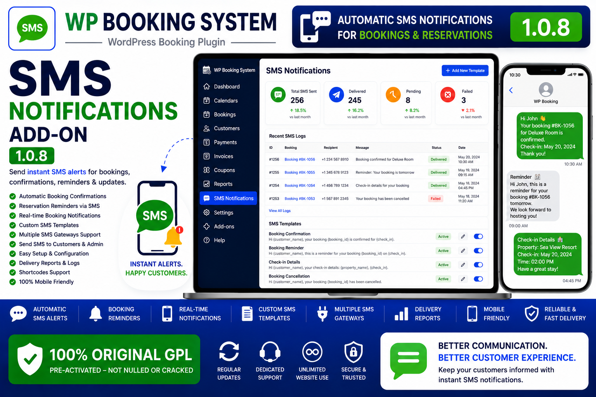Click the Dedicated Support headset icon

pos(270,351)
